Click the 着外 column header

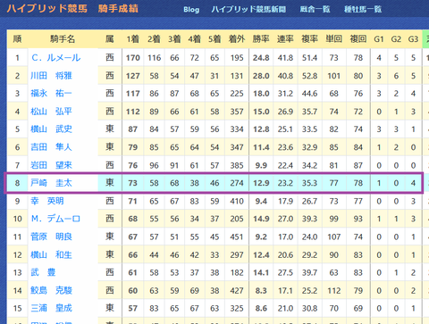pos(237,39)
